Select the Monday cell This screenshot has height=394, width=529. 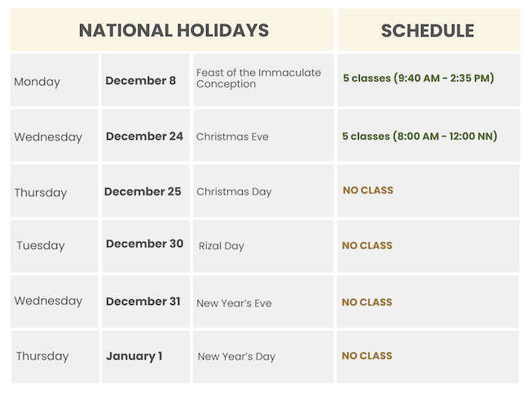(37, 82)
